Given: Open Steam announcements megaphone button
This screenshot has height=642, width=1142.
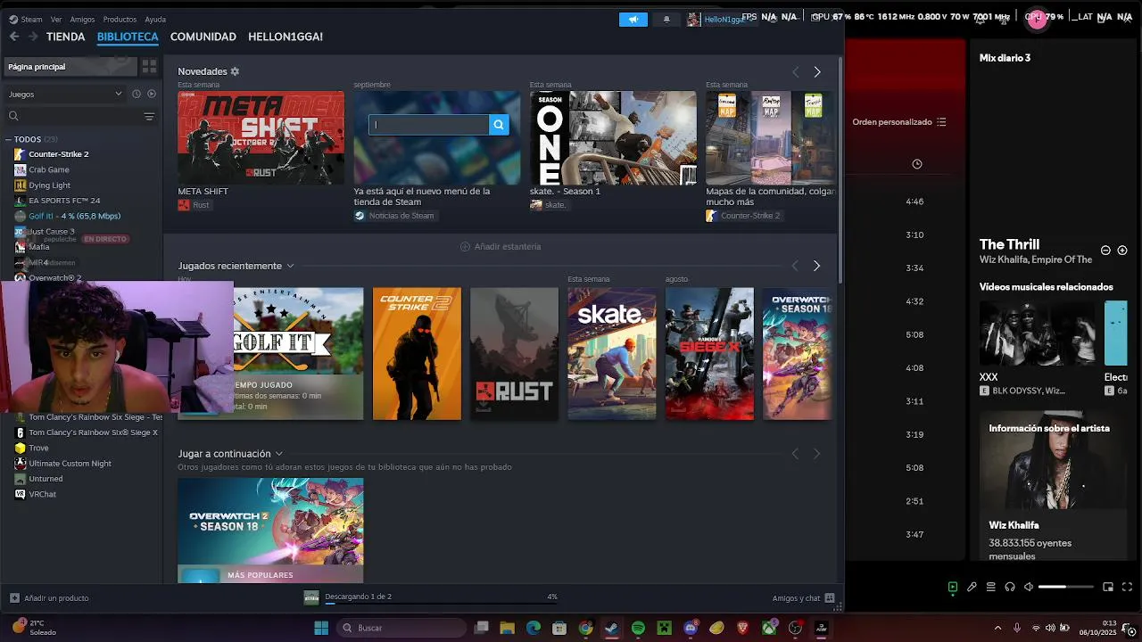Looking at the screenshot, I should pyautogui.click(x=633, y=20).
